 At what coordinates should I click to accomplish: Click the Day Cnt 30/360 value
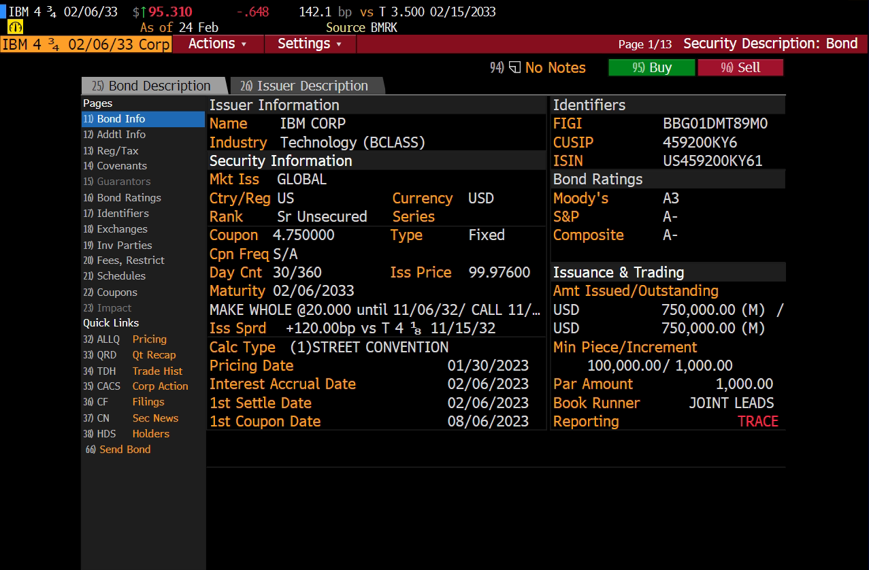click(297, 273)
